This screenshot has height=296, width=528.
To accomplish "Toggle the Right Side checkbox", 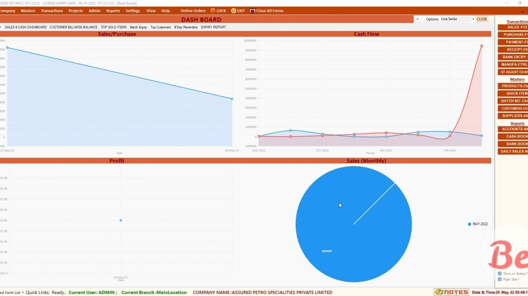I will click(x=500, y=279).
